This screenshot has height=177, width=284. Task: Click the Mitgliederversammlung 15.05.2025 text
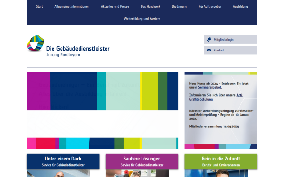(214, 126)
